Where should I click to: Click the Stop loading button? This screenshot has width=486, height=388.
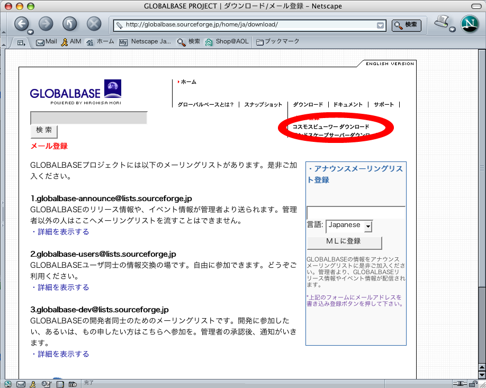point(94,23)
